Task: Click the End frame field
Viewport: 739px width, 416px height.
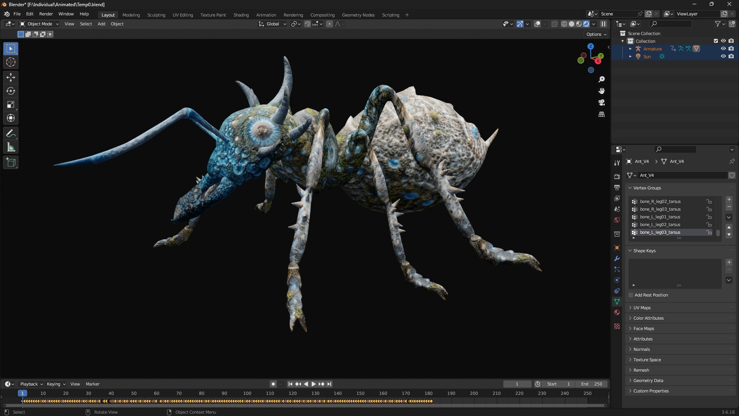Action: pyautogui.click(x=591, y=384)
